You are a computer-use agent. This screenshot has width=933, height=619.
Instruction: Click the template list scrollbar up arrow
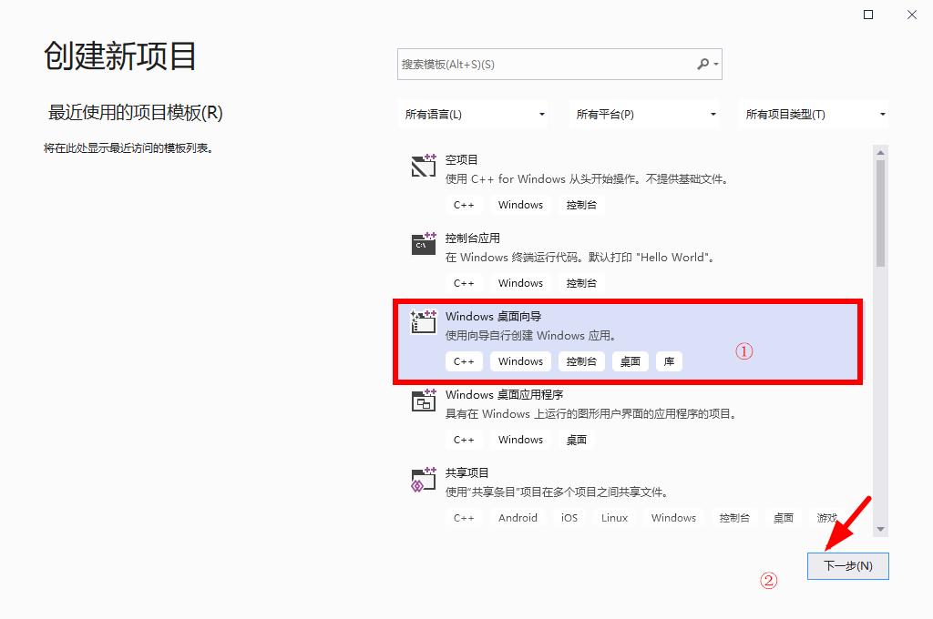pyautogui.click(x=880, y=152)
